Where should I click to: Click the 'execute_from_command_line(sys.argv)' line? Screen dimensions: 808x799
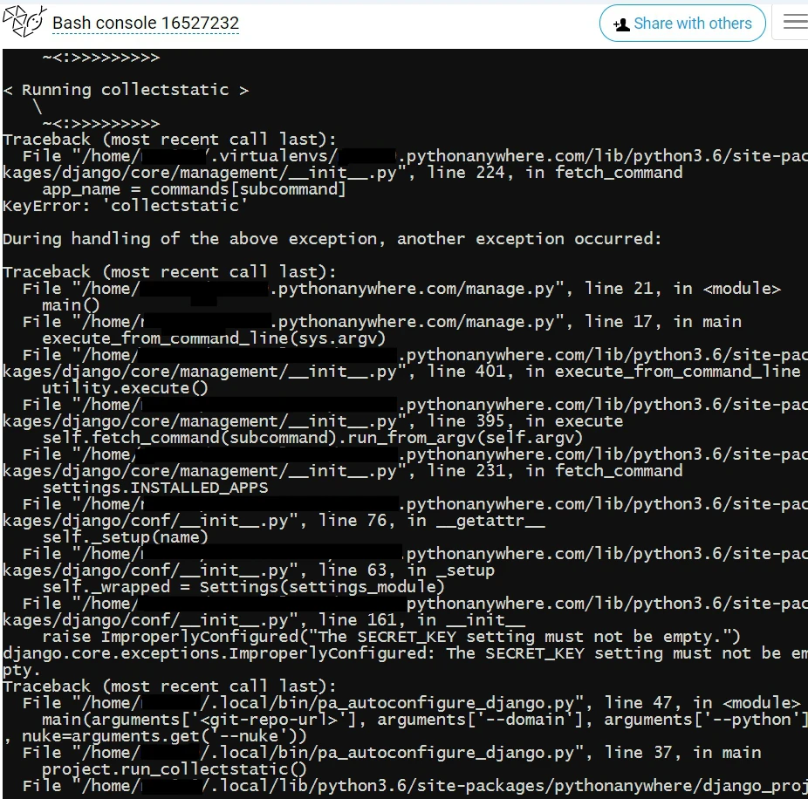[214, 338]
